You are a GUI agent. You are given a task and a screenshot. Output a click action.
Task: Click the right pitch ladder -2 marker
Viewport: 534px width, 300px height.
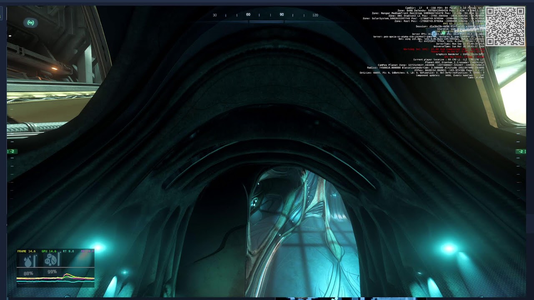[521, 151]
